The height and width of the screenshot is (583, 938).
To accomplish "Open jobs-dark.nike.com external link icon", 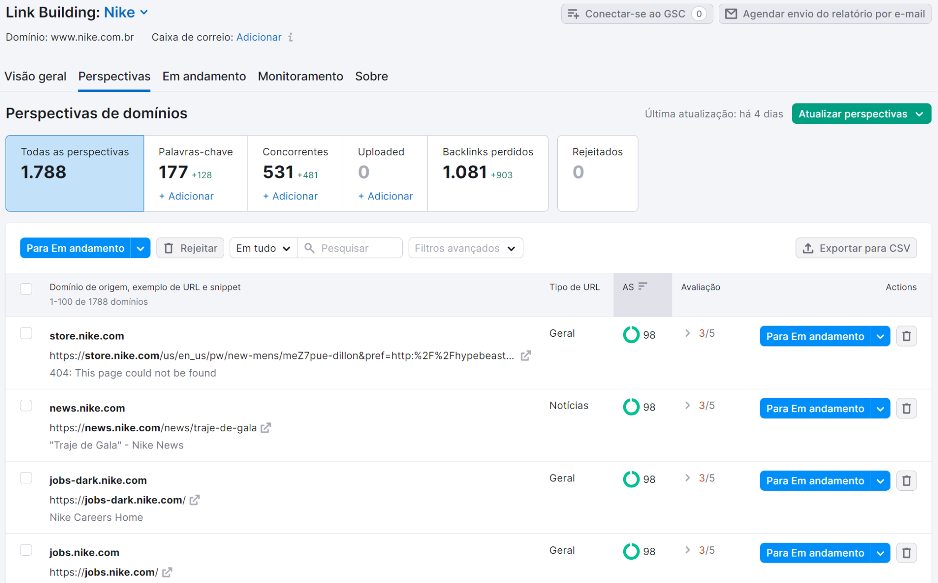I will coord(195,500).
